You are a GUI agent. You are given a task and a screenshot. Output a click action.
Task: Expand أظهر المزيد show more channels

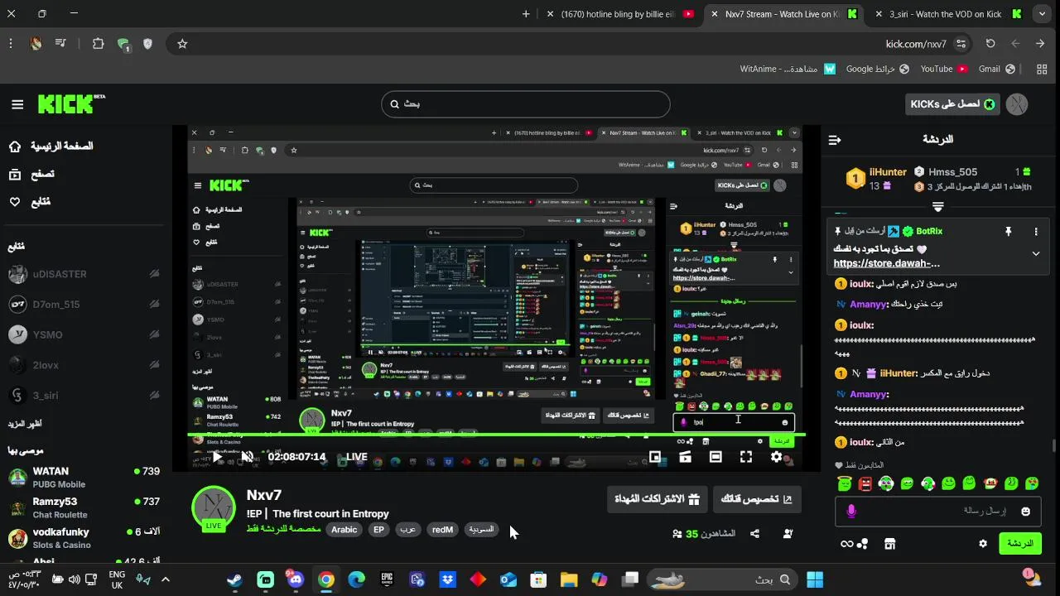click(x=25, y=424)
